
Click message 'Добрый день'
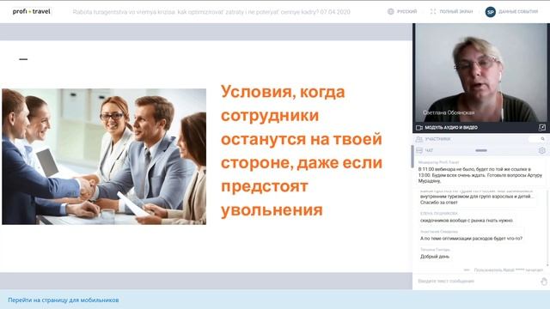point(435,257)
